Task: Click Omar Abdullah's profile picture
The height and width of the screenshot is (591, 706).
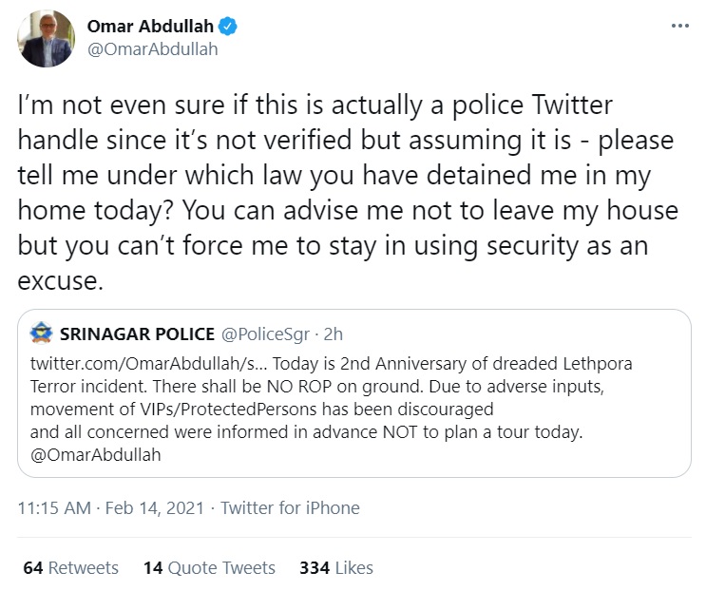Action: click(47, 38)
